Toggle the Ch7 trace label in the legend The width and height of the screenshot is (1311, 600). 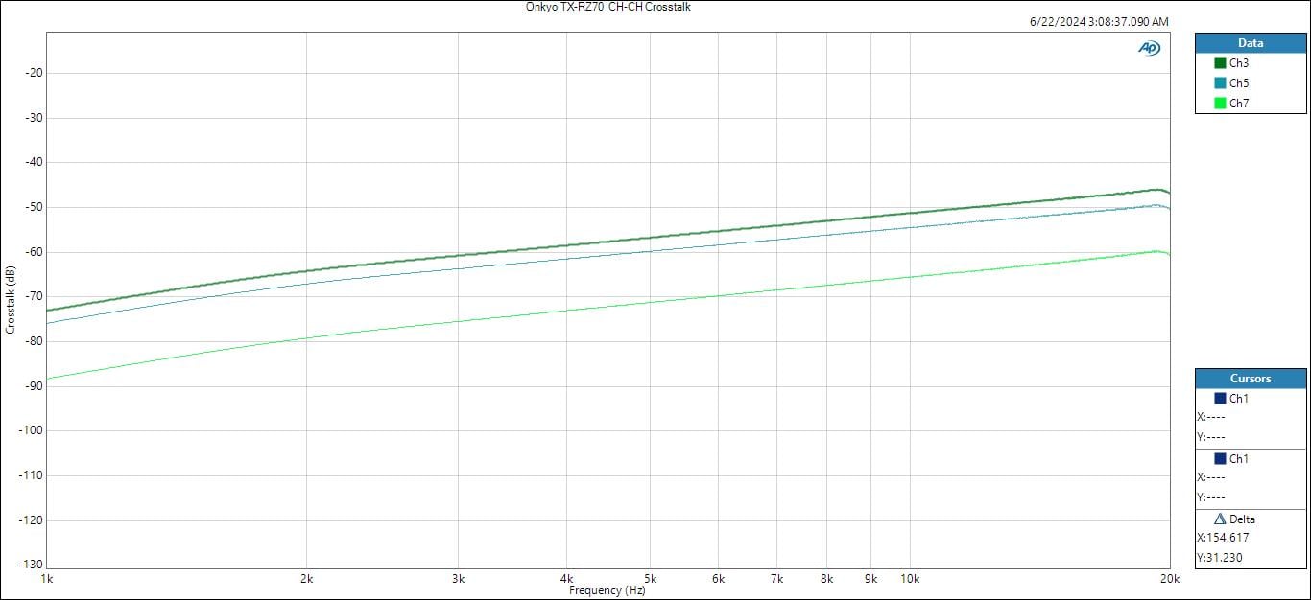point(1239,104)
